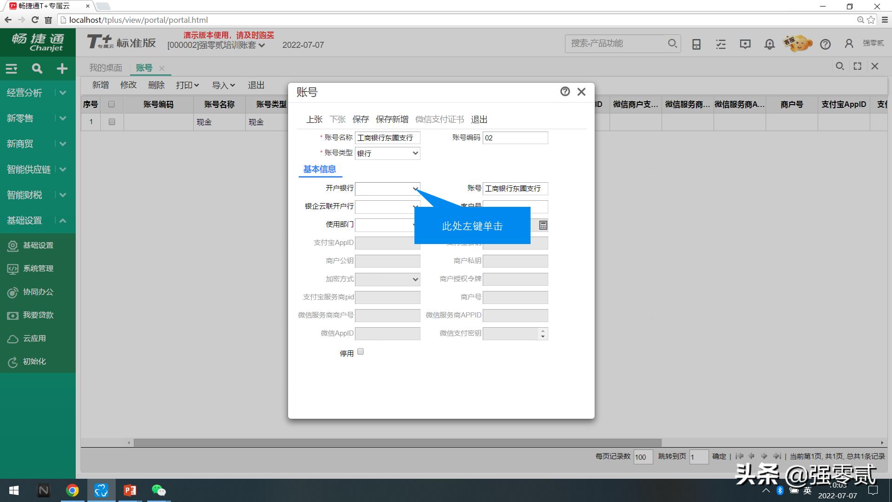Switch to the 我的桌面 tab
The height and width of the screenshot is (502, 892).
[x=105, y=67]
